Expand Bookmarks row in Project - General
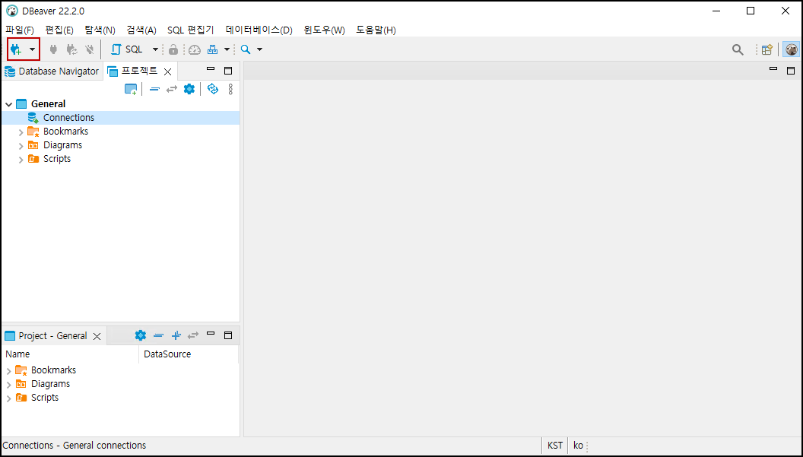The image size is (803, 457). [x=8, y=371]
